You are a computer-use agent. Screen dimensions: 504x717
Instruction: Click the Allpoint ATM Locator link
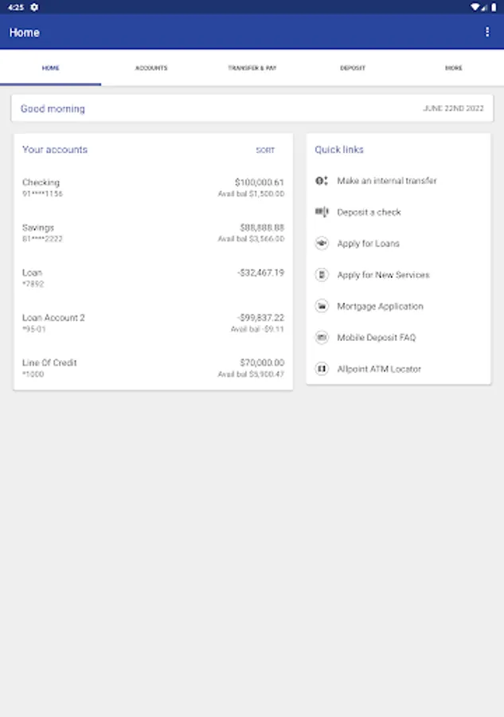(379, 369)
